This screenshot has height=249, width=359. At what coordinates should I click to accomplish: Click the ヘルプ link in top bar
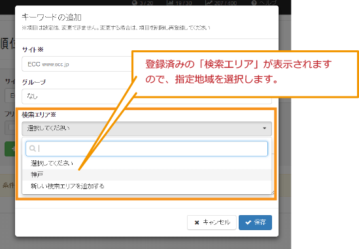point(264,3)
